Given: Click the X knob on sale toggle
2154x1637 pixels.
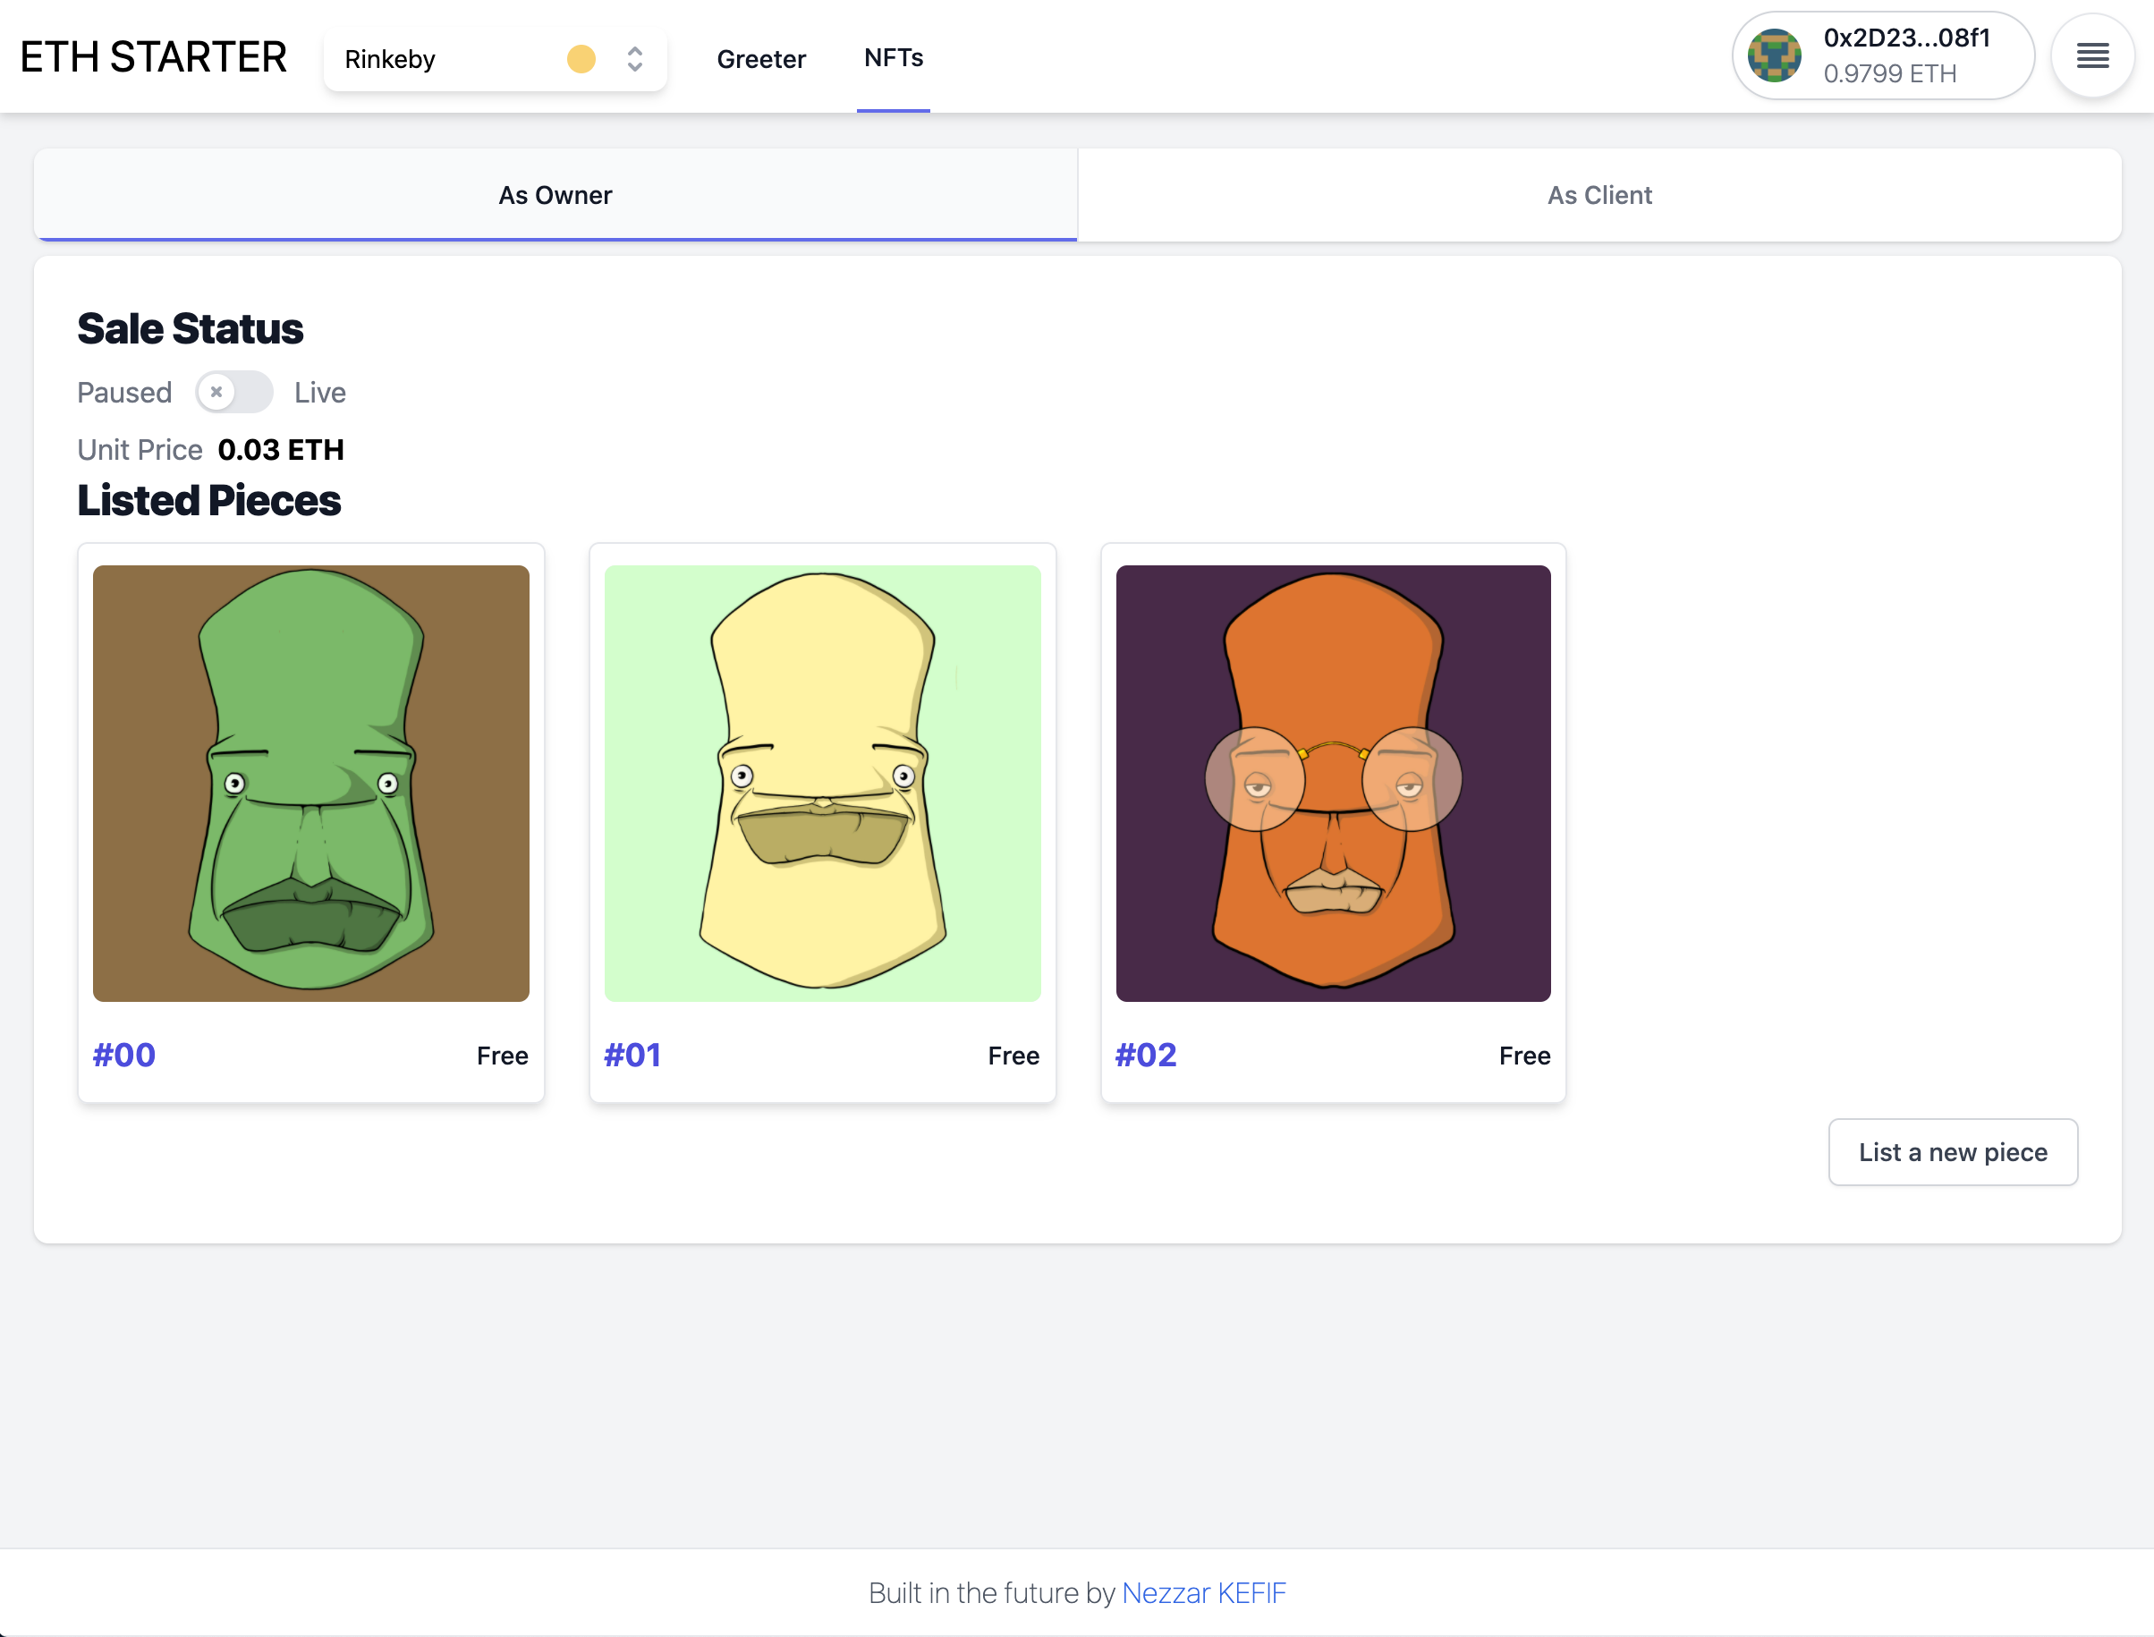Looking at the screenshot, I should 217,392.
